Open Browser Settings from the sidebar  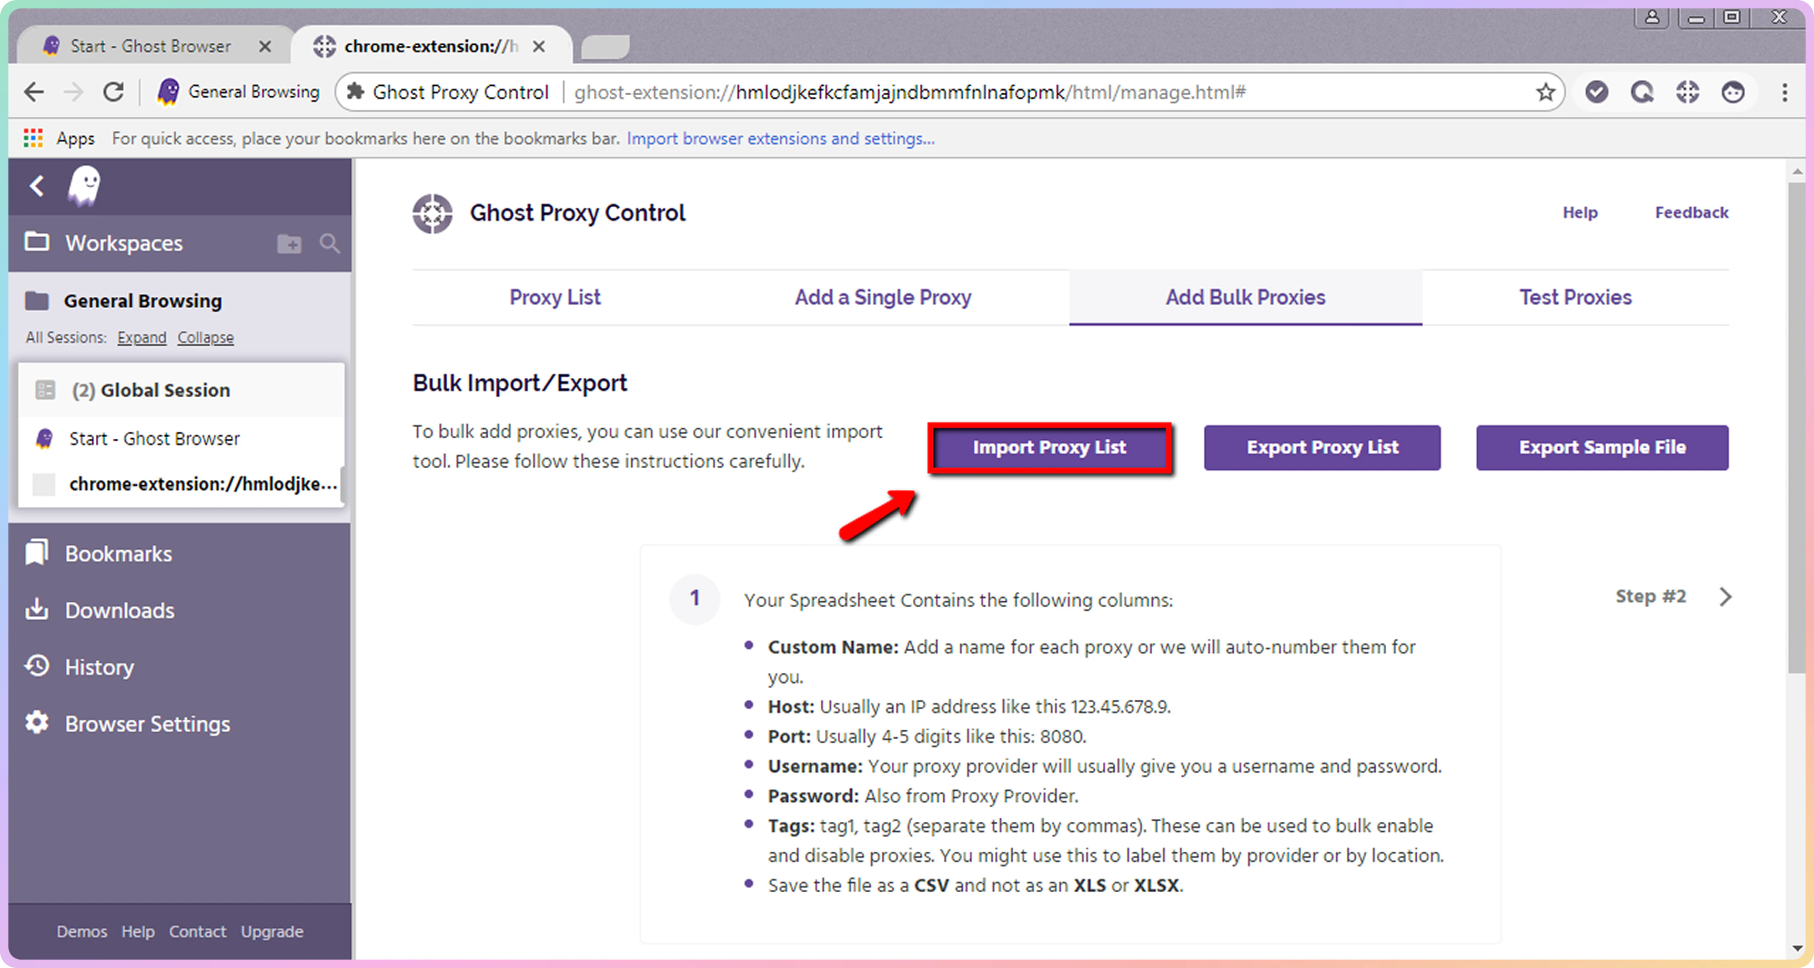point(147,724)
